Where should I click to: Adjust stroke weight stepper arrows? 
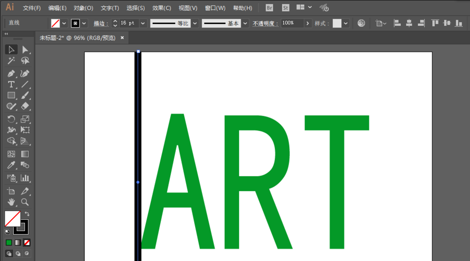pyautogui.click(x=115, y=23)
